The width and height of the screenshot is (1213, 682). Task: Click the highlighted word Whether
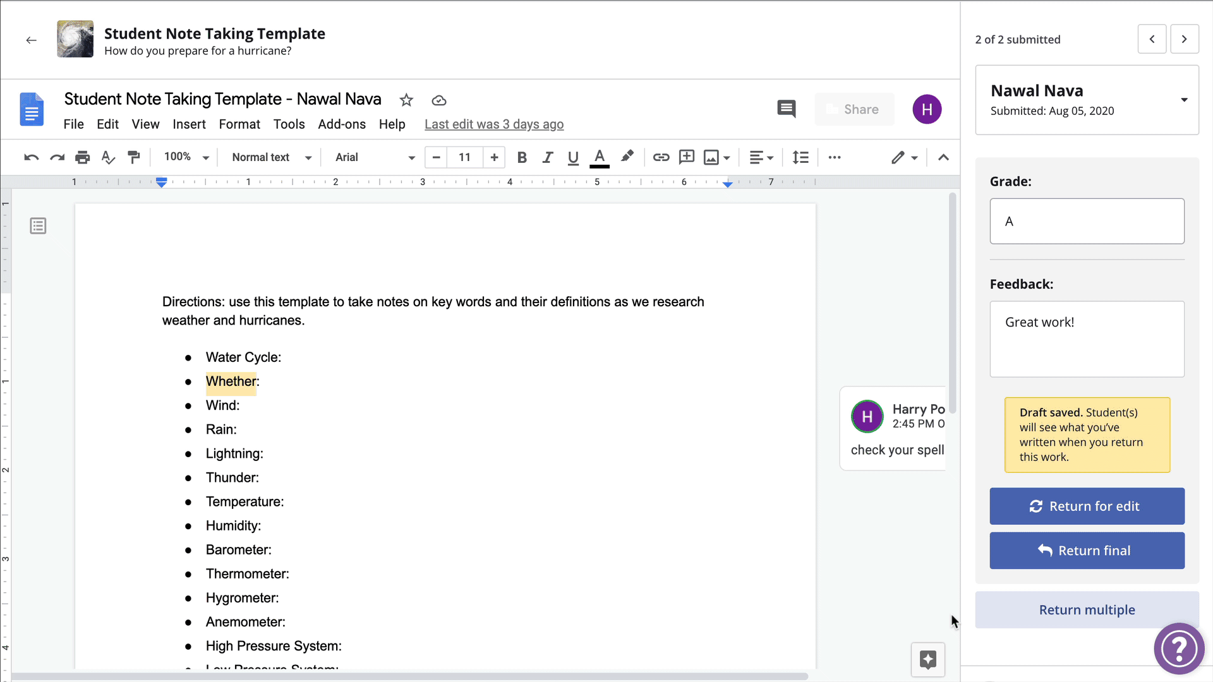[x=231, y=381]
